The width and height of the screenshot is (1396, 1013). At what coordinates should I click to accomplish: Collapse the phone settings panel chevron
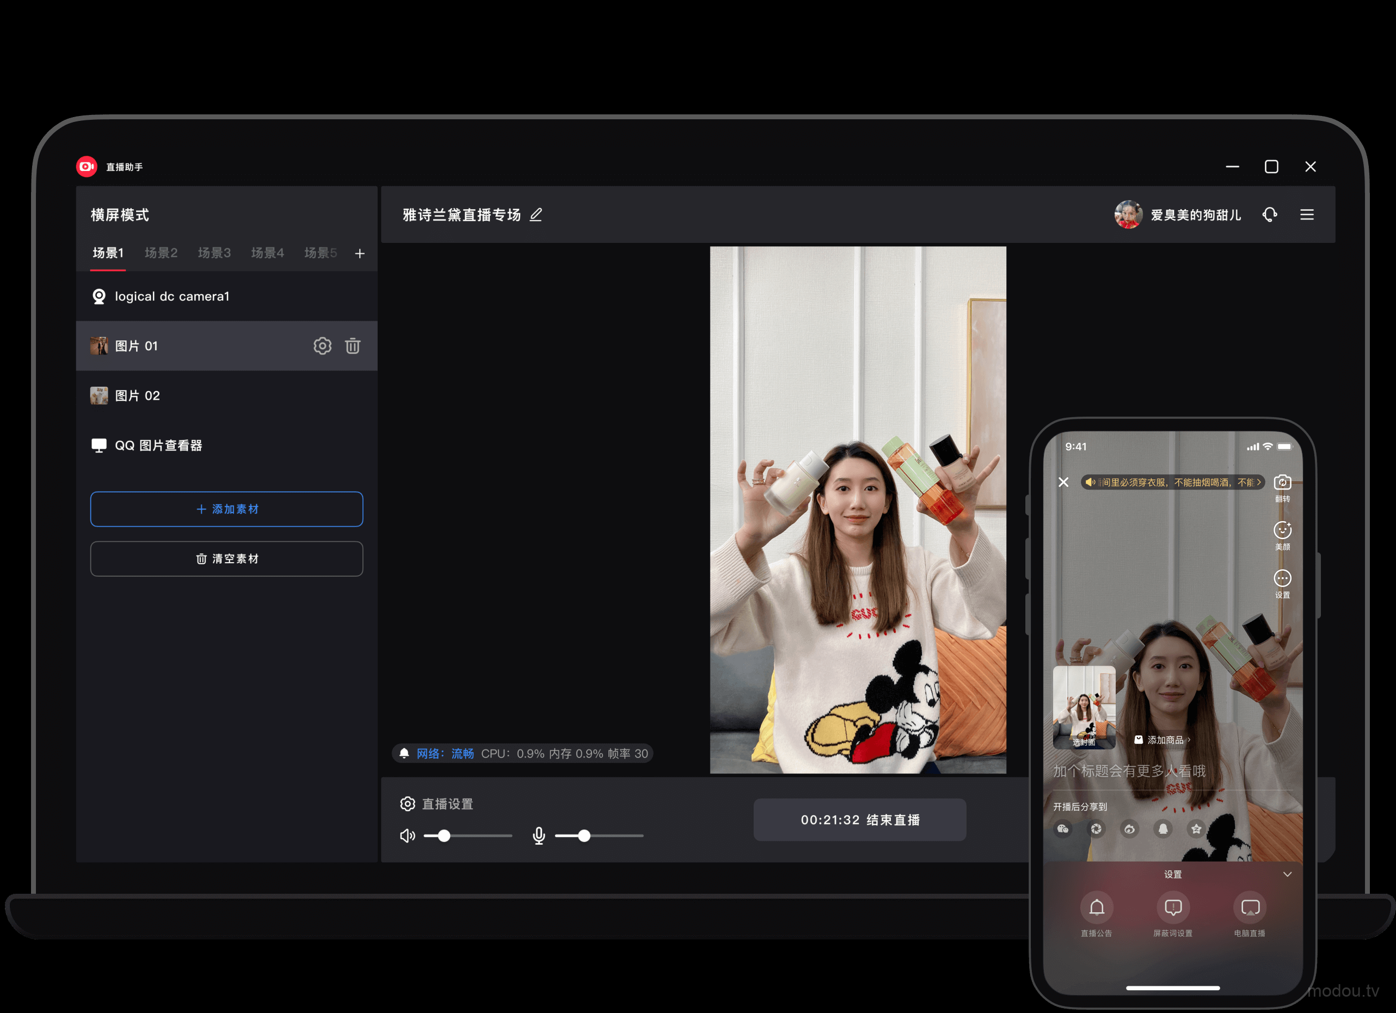1287,875
